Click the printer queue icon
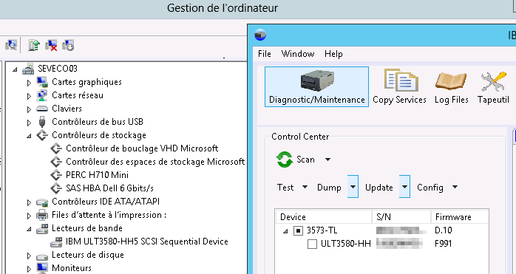 pos(42,215)
